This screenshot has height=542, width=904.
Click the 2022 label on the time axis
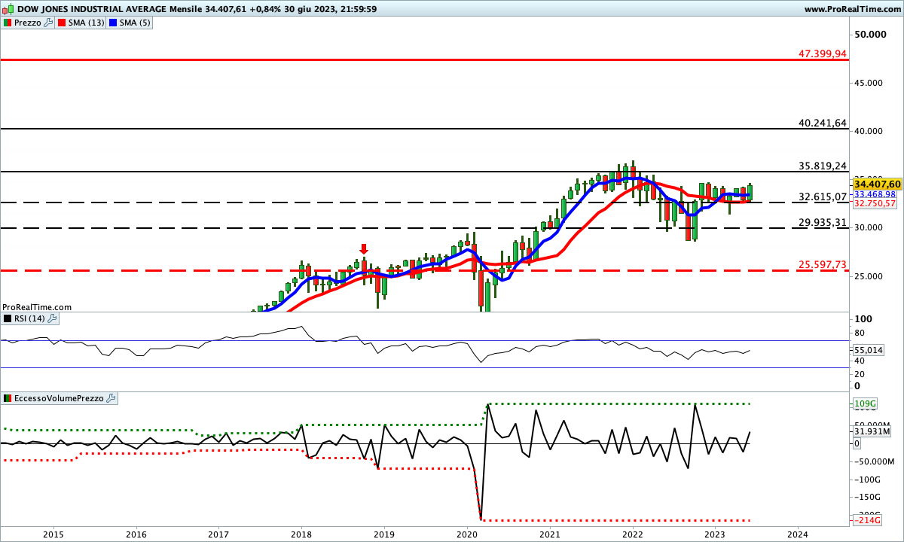[633, 534]
